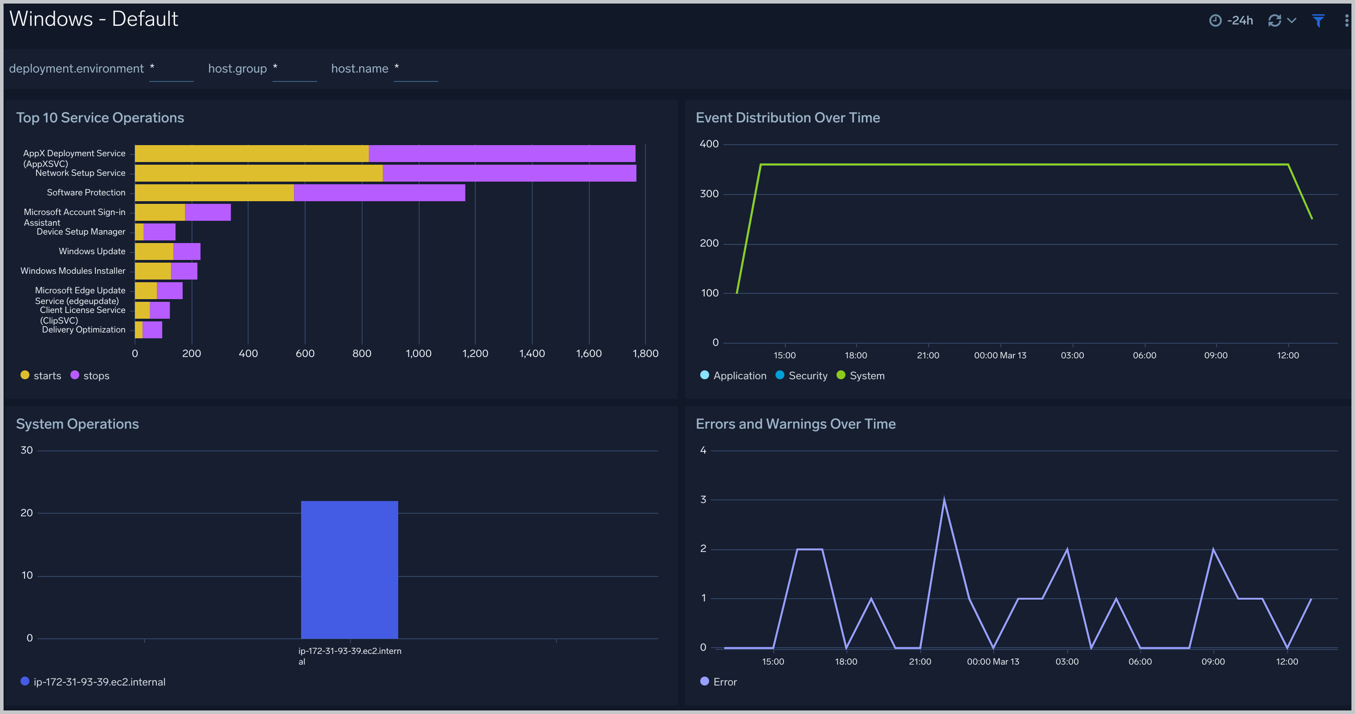Click the filter icon in the top right
This screenshot has height=714, width=1355.
(1318, 20)
